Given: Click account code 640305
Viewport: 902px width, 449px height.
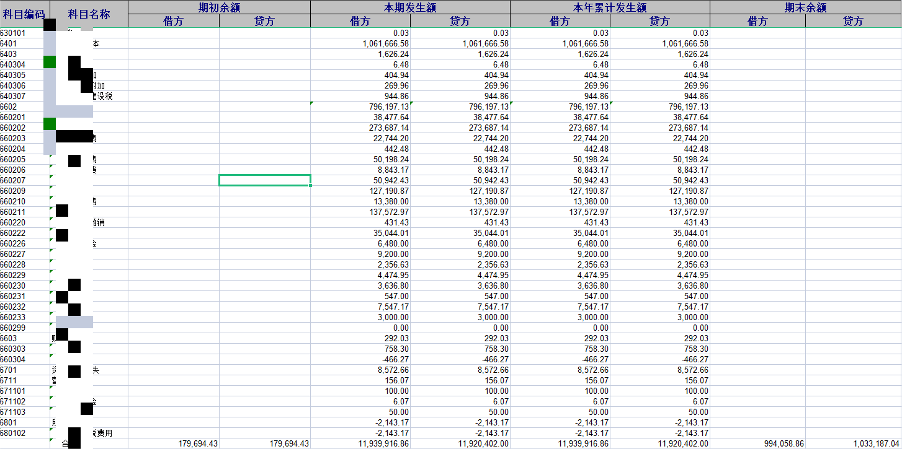Looking at the screenshot, I should pyautogui.click(x=13, y=75).
